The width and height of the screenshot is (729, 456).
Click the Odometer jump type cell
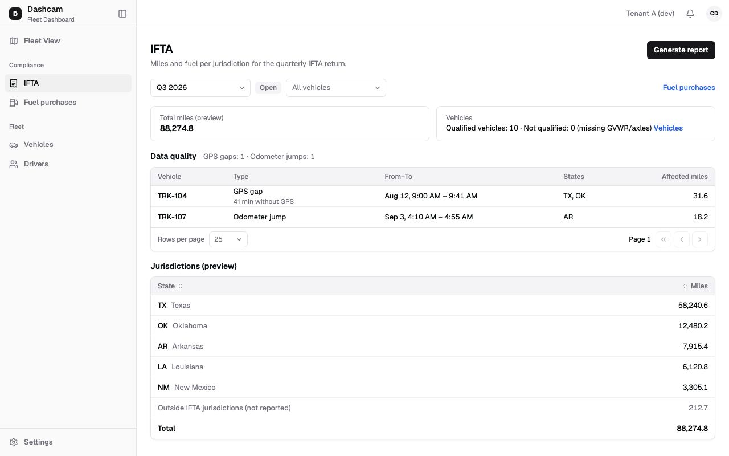(260, 217)
